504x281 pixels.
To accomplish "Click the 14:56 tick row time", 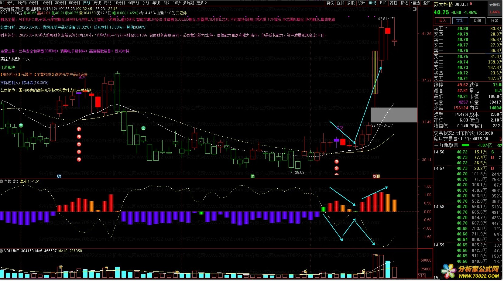I will tap(439, 152).
